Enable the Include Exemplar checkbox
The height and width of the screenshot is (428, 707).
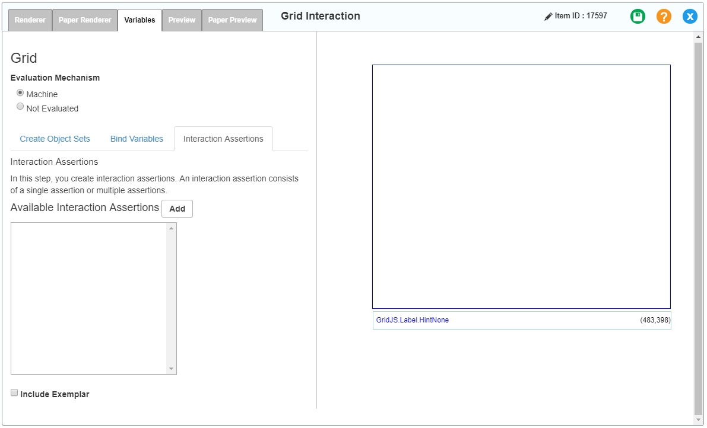[x=14, y=392]
